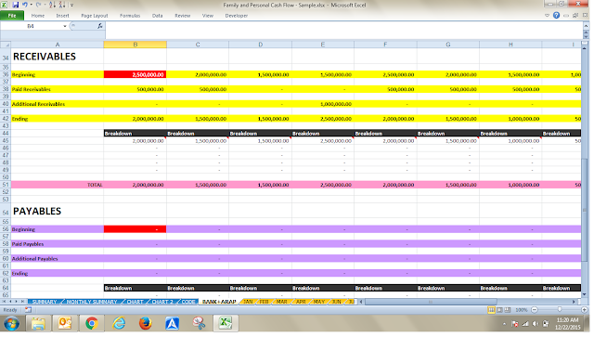Click the PAYABLES heading cell

pos(58,211)
